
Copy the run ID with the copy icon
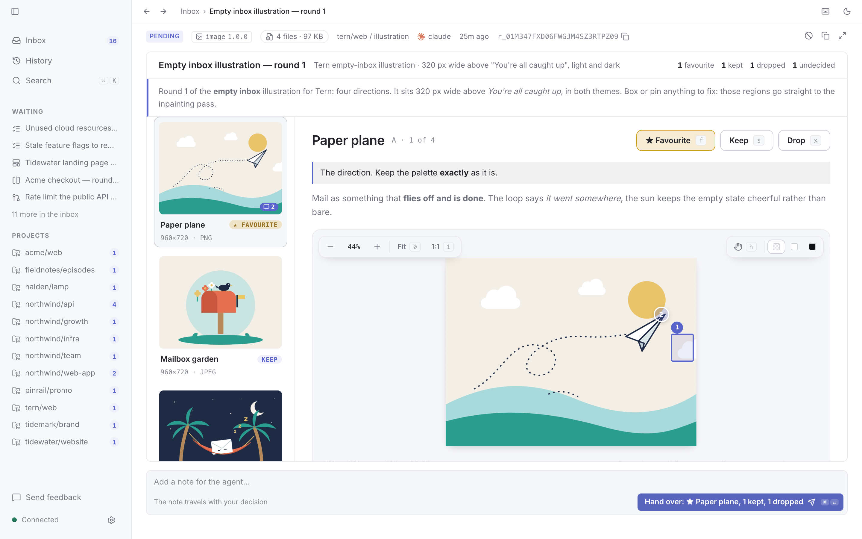tap(625, 36)
